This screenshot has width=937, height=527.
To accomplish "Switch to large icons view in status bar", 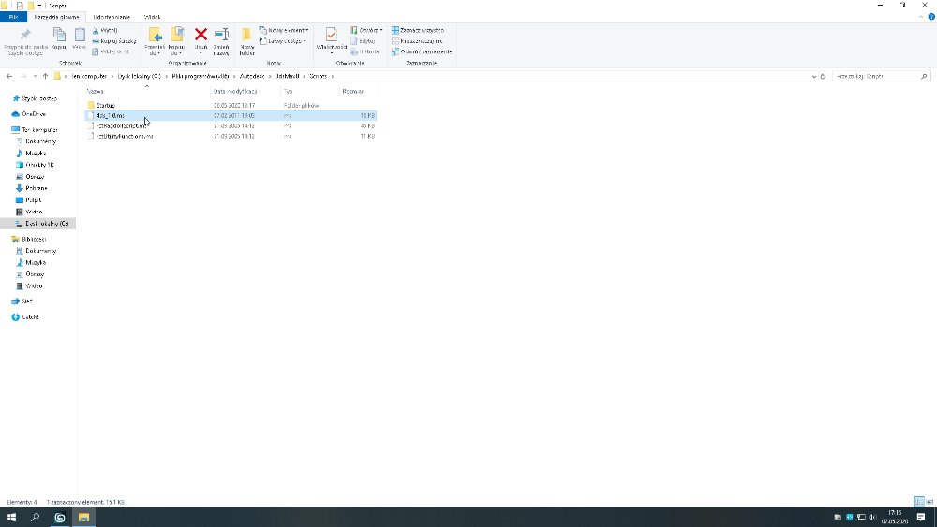I will click(x=929, y=503).
